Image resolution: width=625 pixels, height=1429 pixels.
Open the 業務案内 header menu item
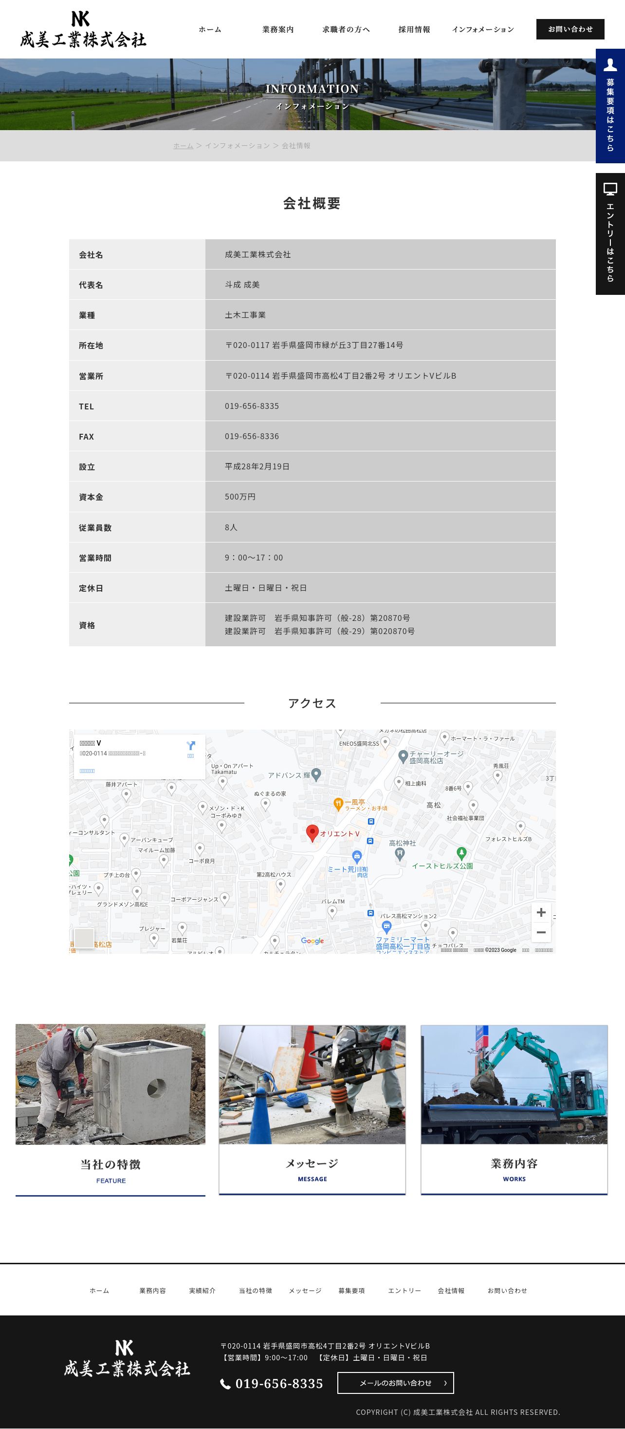(278, 29)
